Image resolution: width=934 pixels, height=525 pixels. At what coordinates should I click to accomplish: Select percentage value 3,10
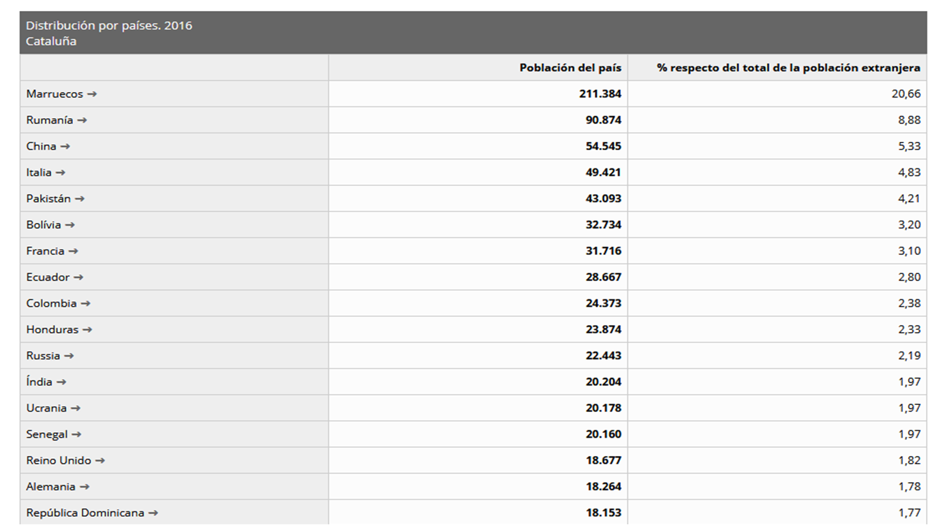coord(909,251)
